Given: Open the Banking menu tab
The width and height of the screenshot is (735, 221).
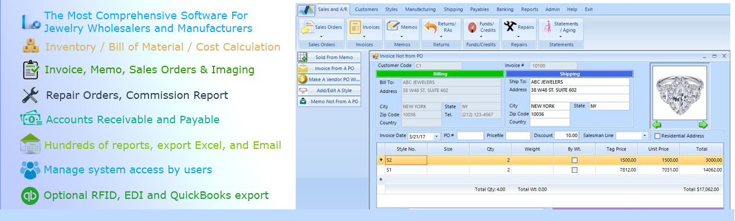Looking at the screenshot, I should point(505,9).
